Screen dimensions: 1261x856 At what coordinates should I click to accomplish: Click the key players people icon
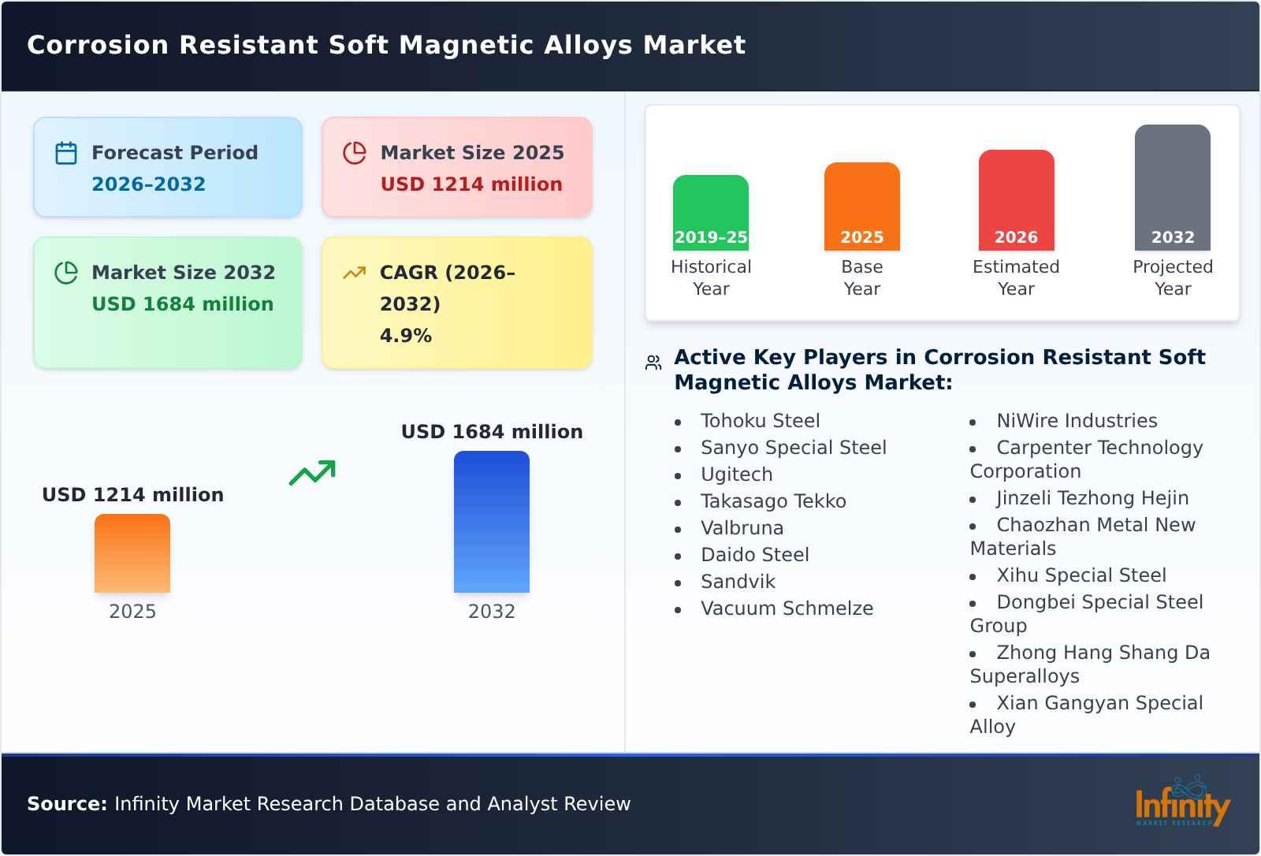[652, 360]
